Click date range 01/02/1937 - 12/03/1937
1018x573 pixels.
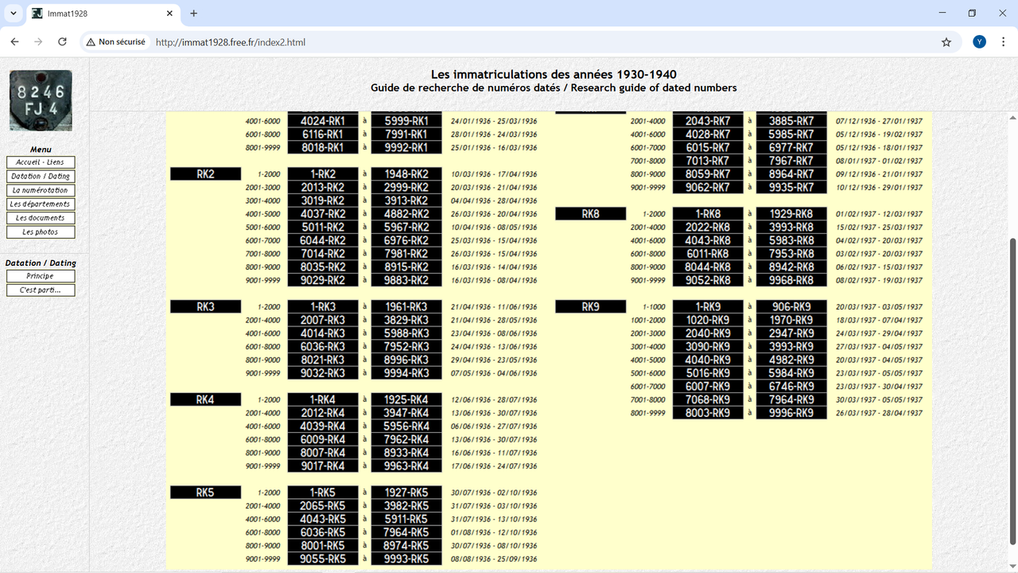(879, 214)
